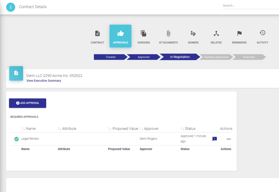Click the Add Approval button

[x=27, y=103]
